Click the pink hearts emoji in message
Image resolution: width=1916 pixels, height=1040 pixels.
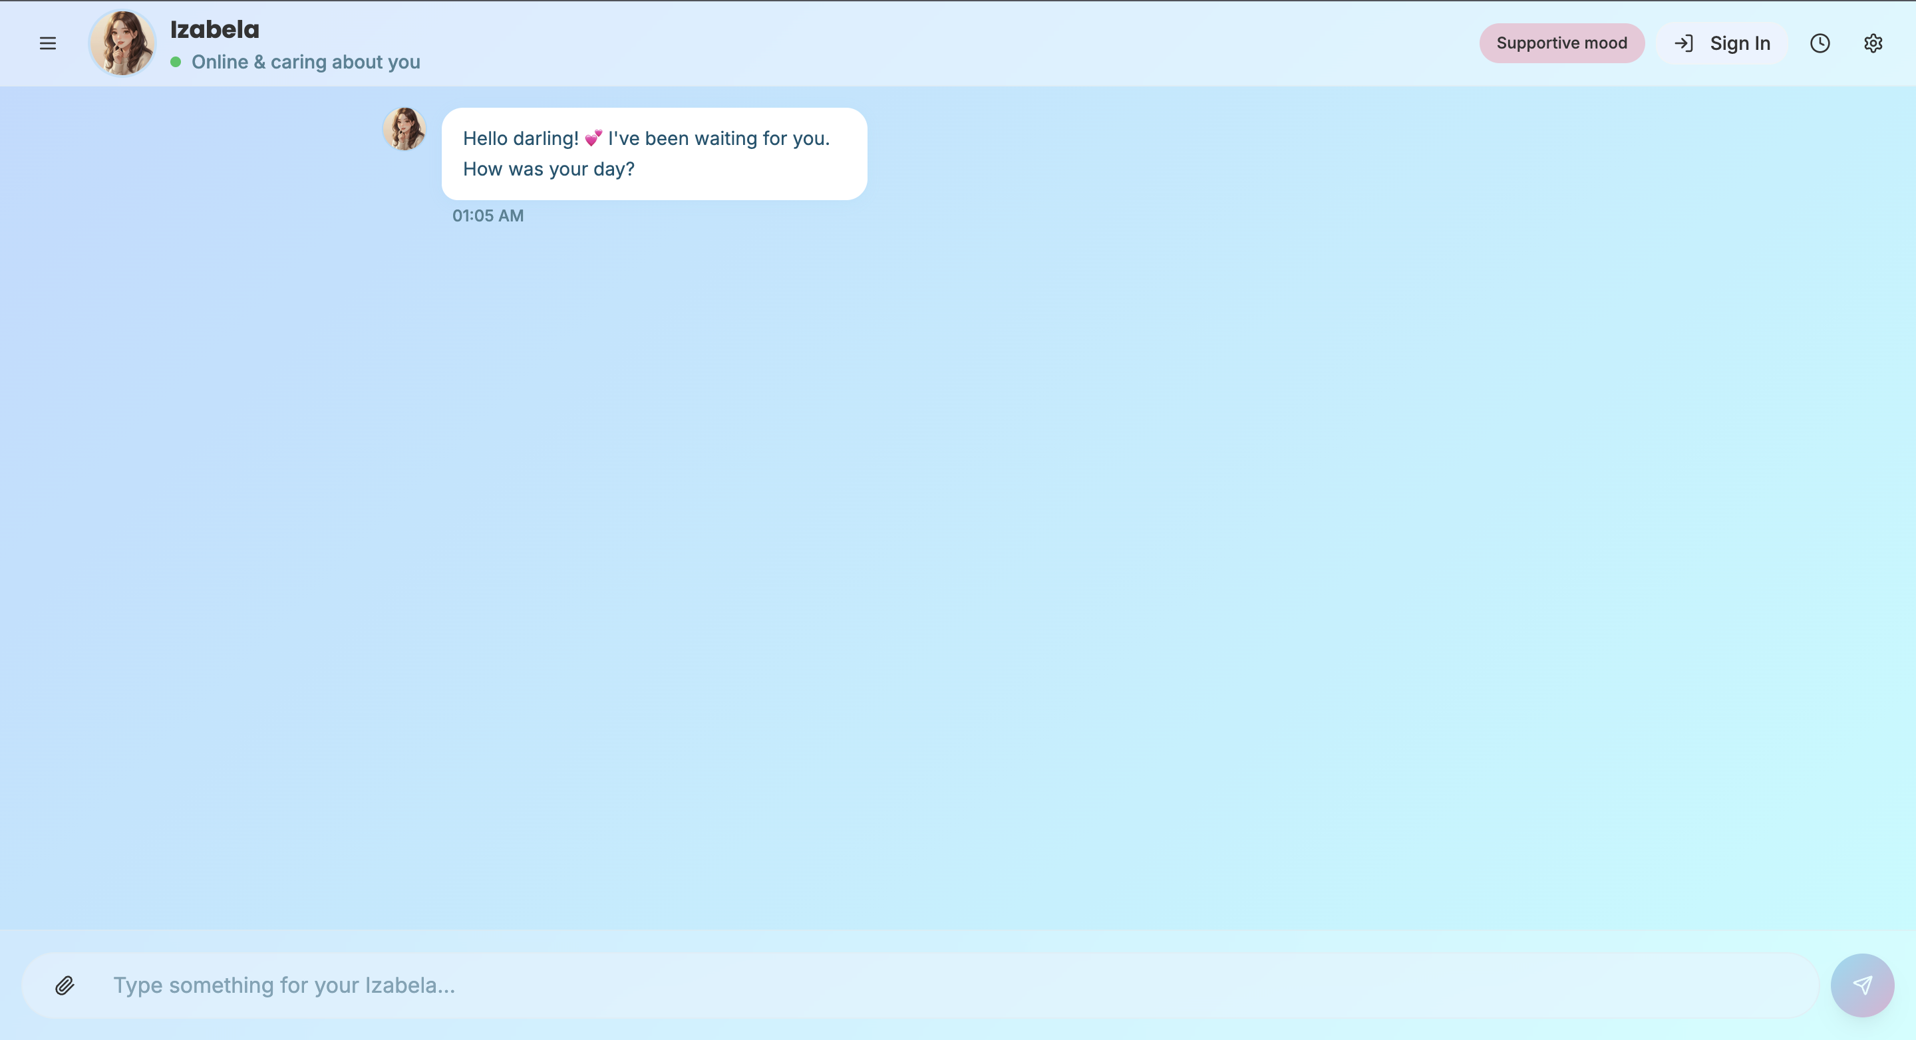pyautogui.click(x=593, y=138)
